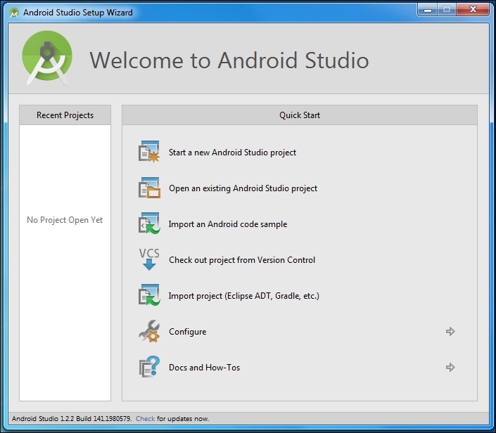Start a new Android Studio project
496x433 pixels.
coord(232,153)
